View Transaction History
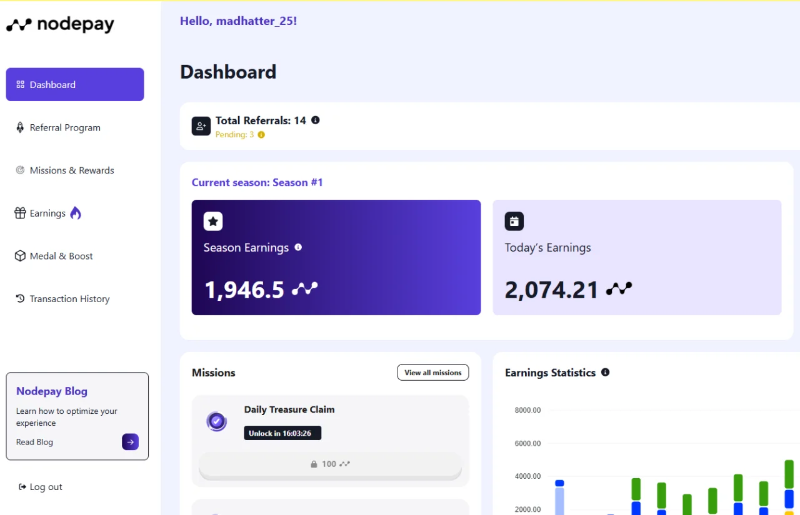Screen dimensions: 800x515 [x=69, y=299]
